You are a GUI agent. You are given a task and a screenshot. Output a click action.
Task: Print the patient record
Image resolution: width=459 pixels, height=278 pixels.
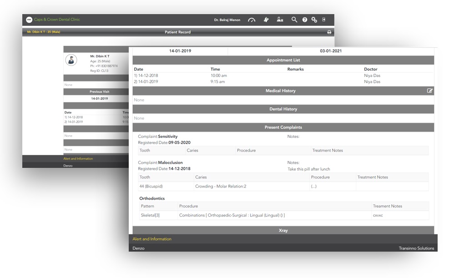[329, 32]
